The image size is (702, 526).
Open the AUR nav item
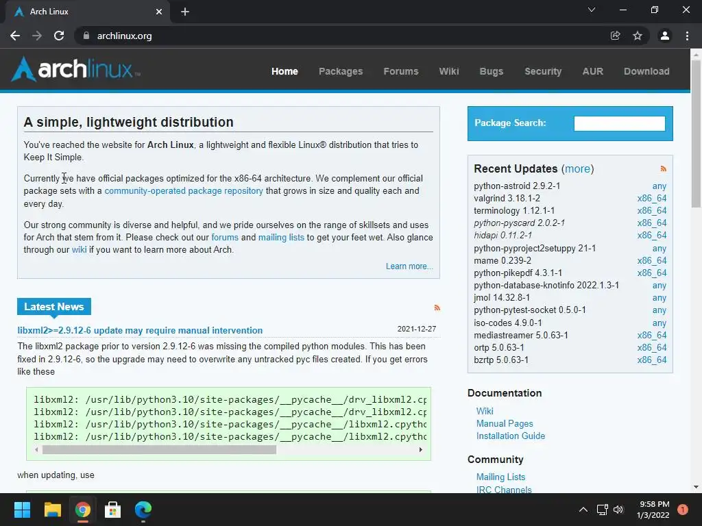(593, 71)
